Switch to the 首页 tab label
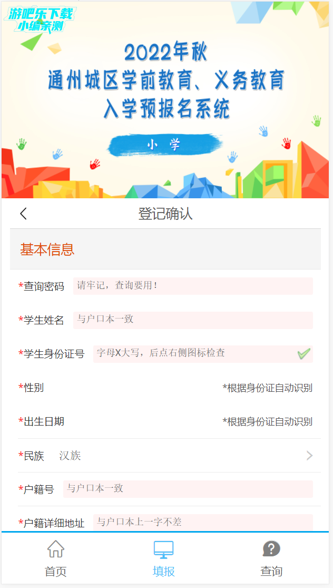Screen dimensions: 333x588 pos(55,572)
